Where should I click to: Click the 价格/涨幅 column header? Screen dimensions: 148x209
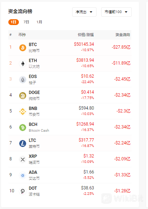(x=86, y=35)
